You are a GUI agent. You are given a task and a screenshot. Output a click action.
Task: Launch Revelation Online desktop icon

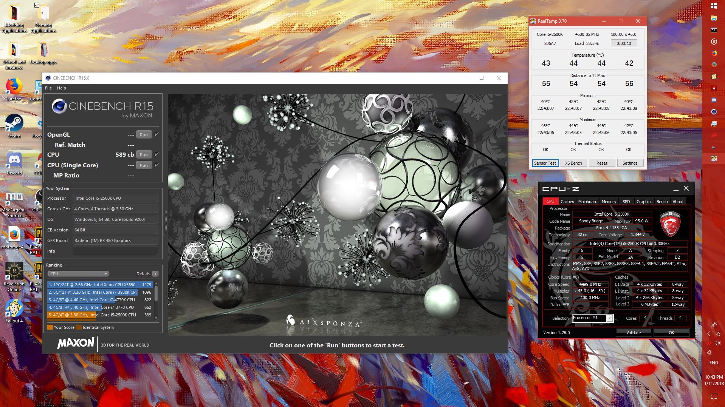(x=14, y=277)
